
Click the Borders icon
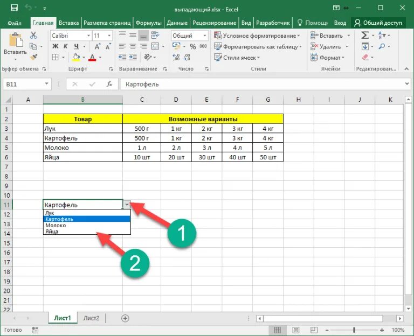pos(55,57)
